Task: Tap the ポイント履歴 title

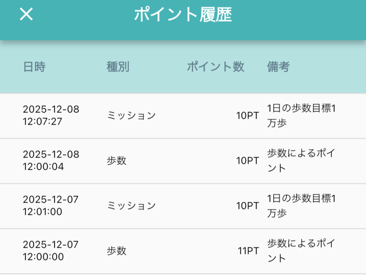Action: [x=183, y=15]
